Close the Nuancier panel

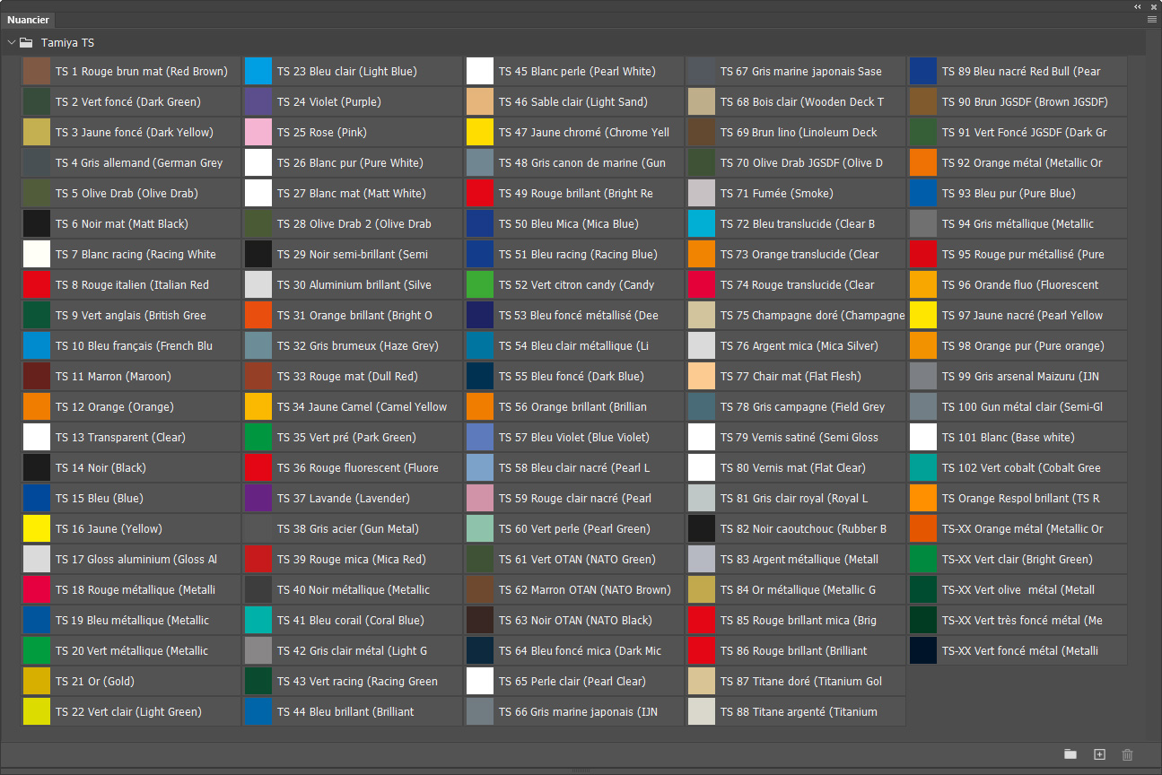coord(1154,6)
